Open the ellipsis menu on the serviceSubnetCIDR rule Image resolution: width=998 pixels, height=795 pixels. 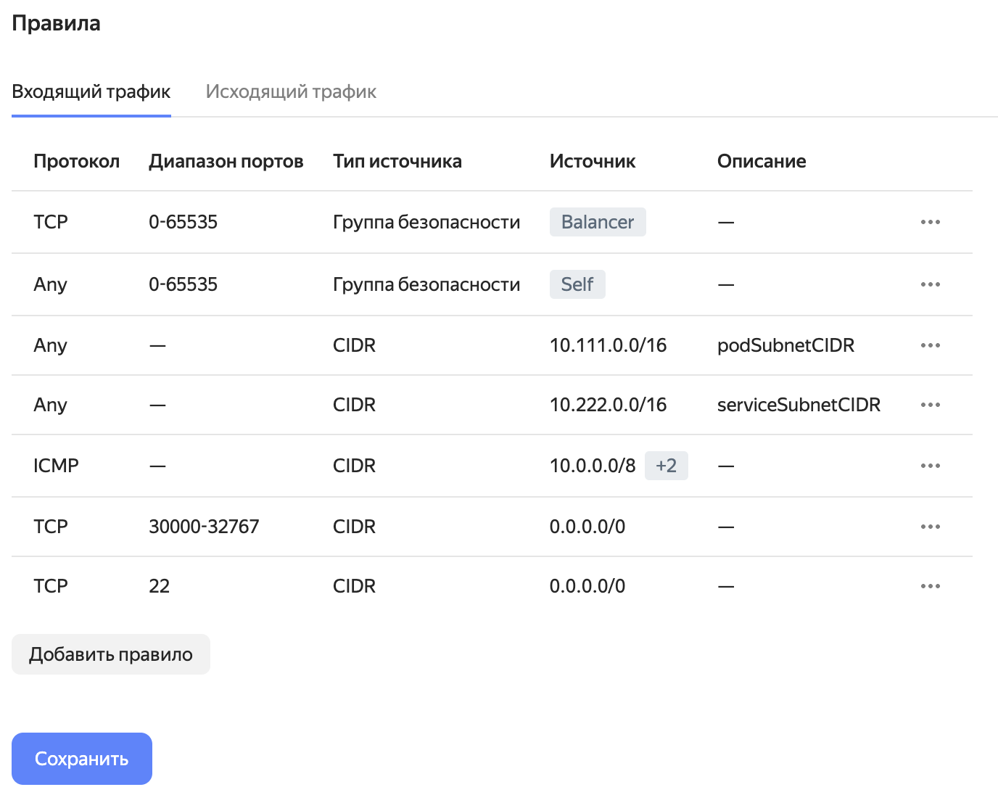pos(930,405)
